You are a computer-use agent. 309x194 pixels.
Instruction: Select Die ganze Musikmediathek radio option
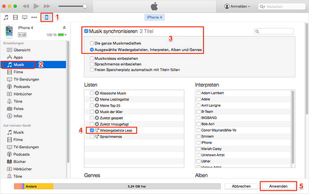(x=92, y=42)
